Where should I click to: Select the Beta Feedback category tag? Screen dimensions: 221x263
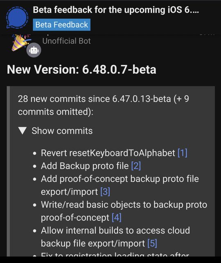(61, 25)
